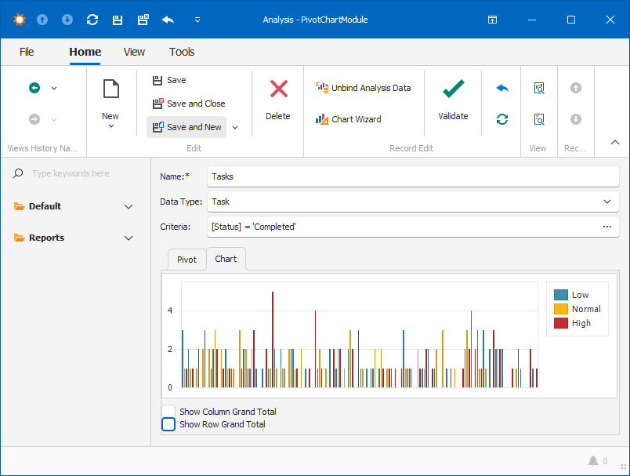Enable Show Column Grand Total checkbox
The width and height of the screenshot is (630, 476).
168,411
